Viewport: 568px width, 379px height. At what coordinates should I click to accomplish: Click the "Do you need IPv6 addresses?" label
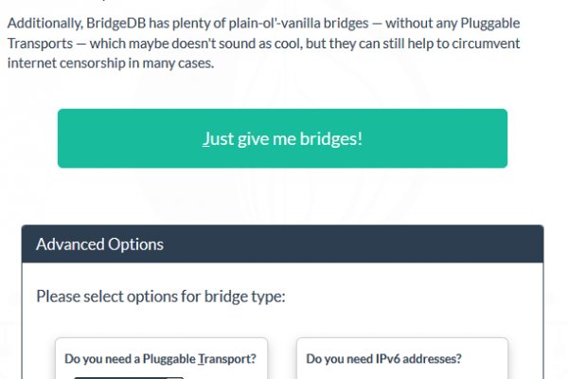[383, 359]
